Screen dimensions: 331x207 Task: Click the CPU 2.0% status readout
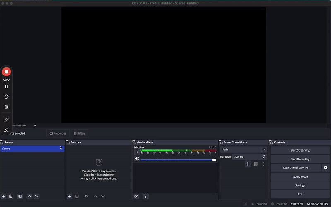(297, 204)
